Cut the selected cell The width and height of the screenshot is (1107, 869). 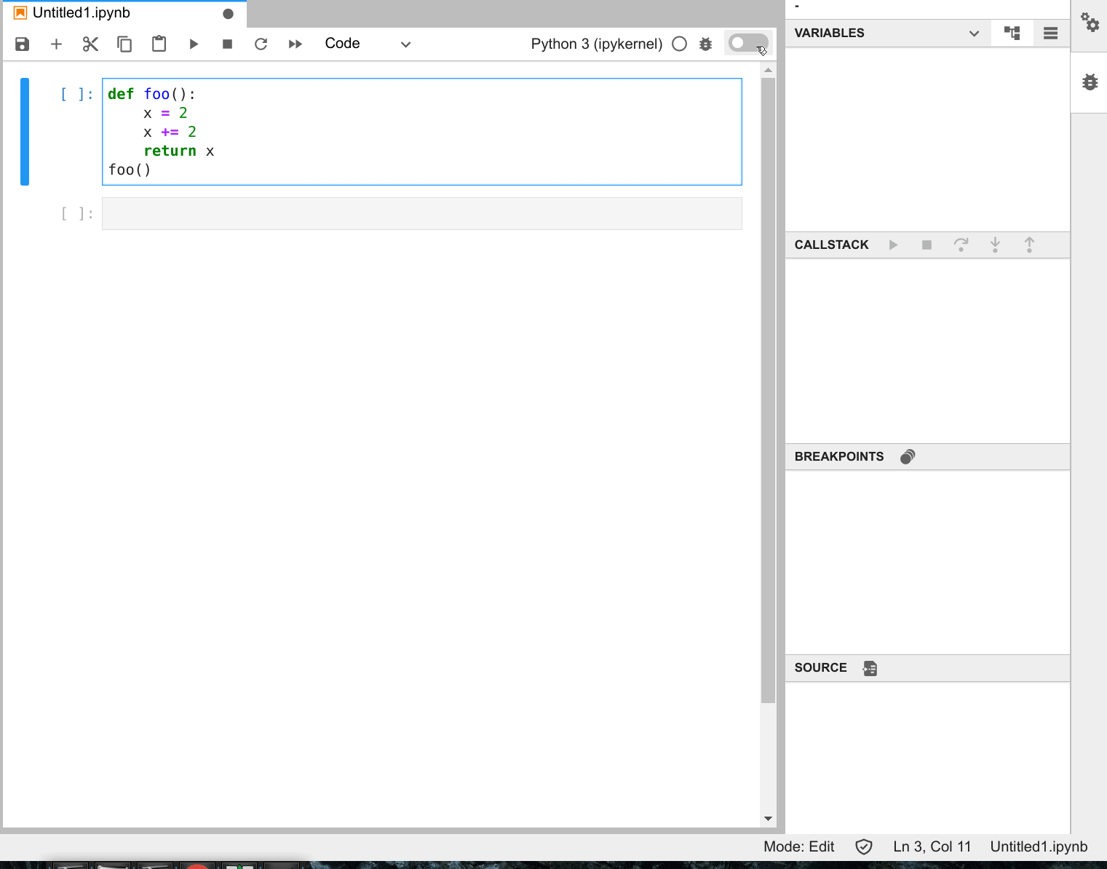90,43
